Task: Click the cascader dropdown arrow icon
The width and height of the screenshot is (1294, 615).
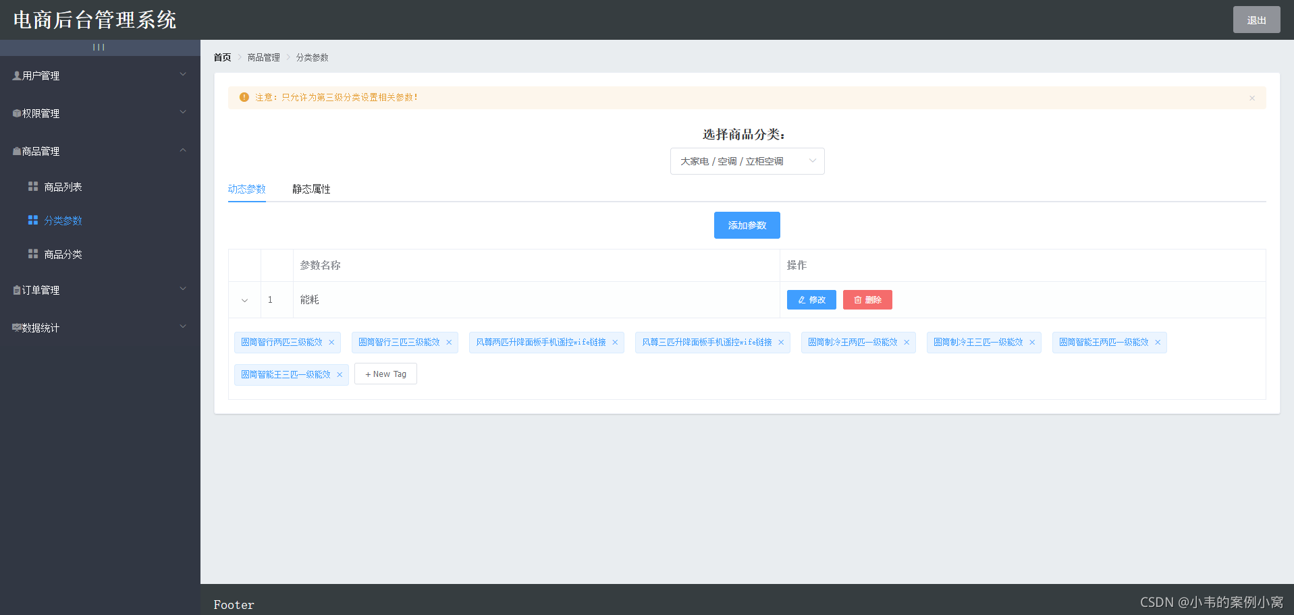Action: [813, 160]
